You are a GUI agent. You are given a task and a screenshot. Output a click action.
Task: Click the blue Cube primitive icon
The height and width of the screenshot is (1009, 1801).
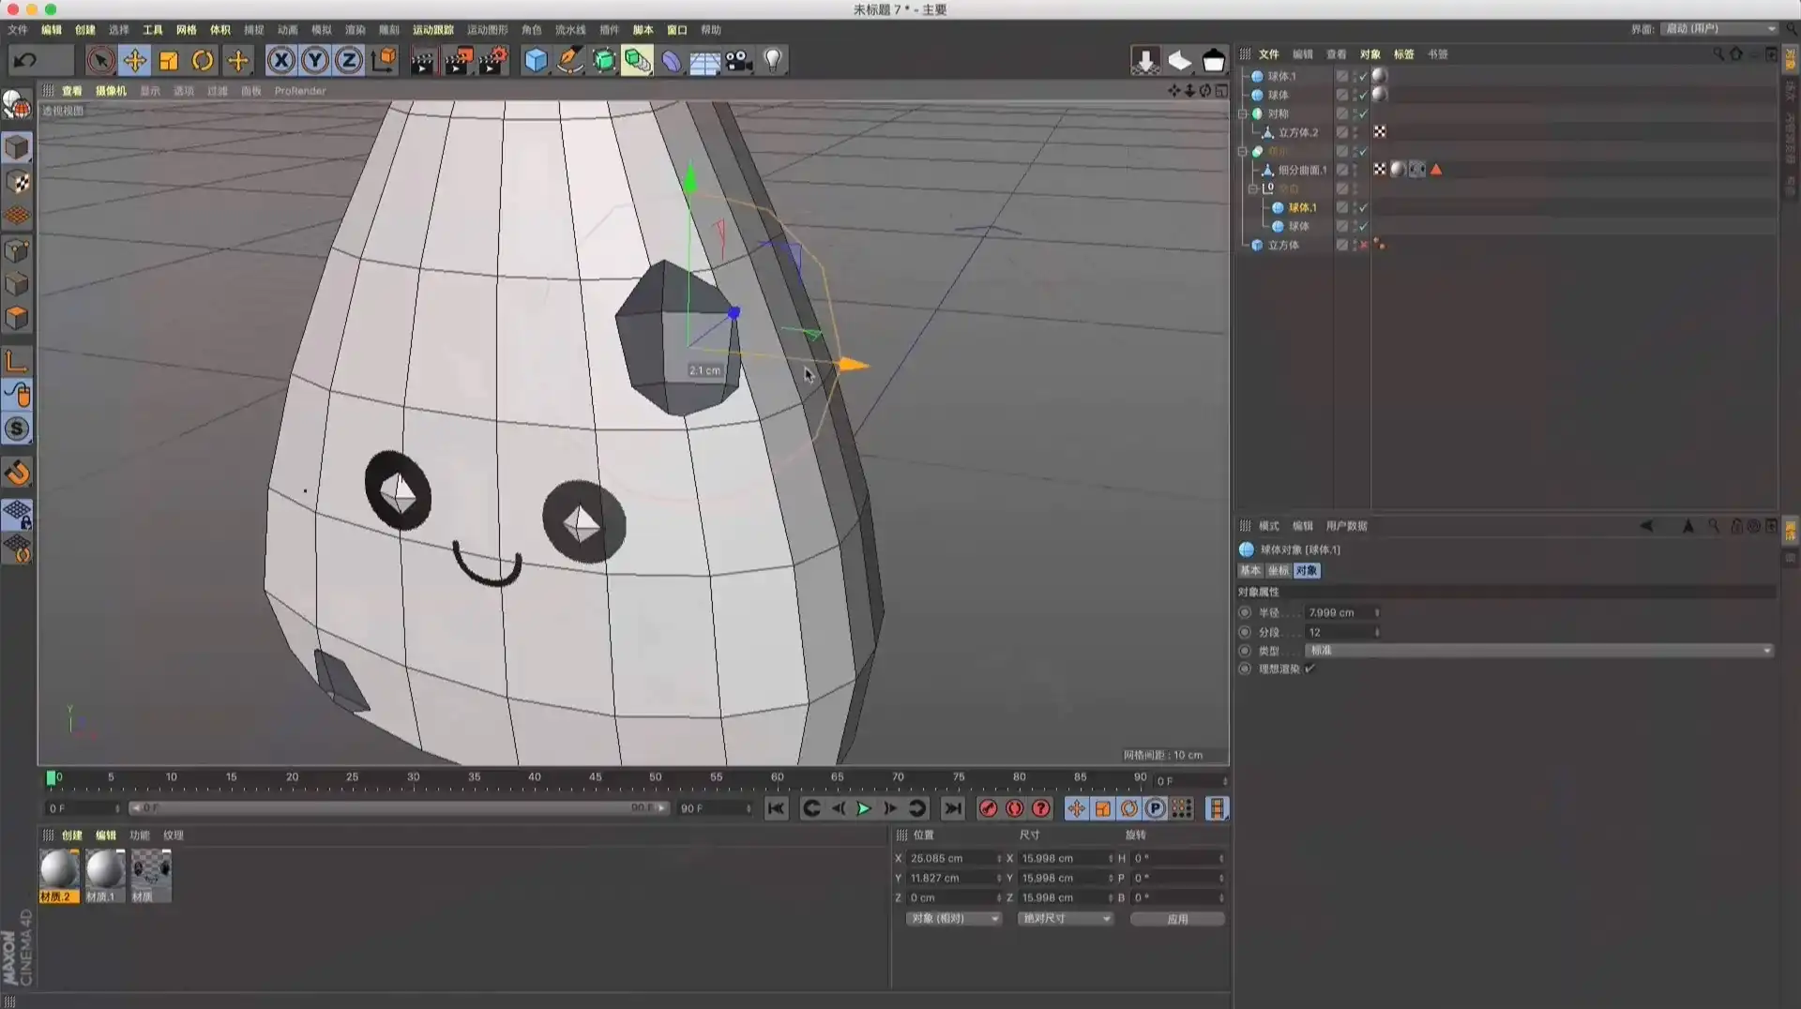tap(536, 61)
